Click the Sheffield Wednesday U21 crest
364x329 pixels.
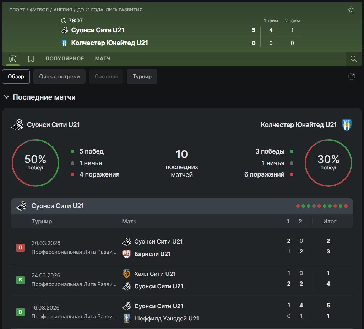click(x=126, y=318)
